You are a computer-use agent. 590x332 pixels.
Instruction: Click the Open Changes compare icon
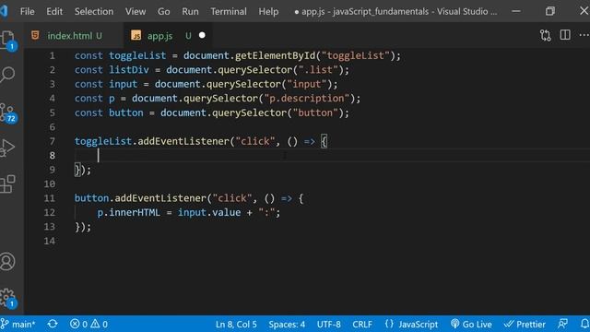[545, 35]
